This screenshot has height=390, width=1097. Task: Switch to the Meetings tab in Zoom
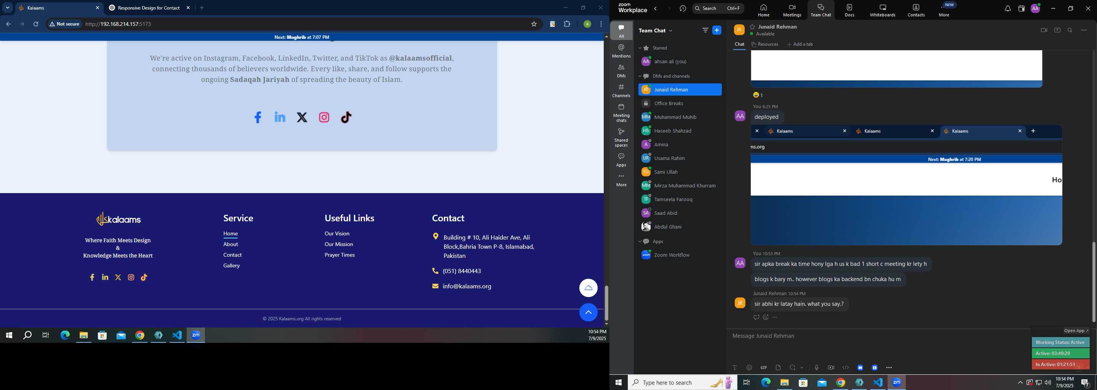(x=792, y=10)
